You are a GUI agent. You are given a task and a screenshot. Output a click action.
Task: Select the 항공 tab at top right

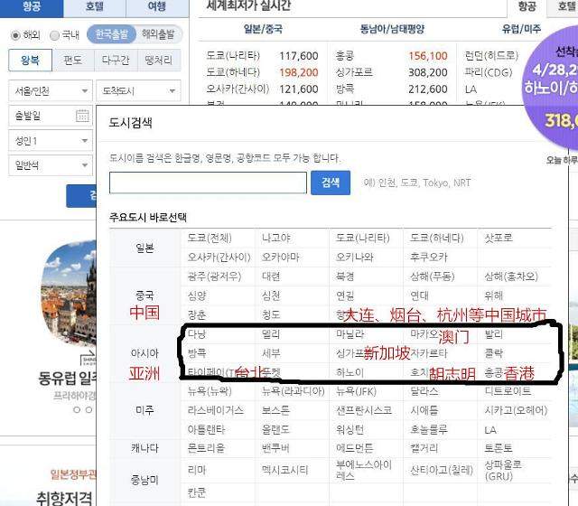(x=527, y=6)
